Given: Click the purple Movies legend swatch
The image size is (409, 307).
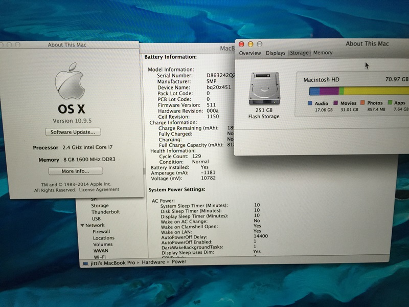Looking at the screenshot, I should pyautogui.click(x=336, y=103).
